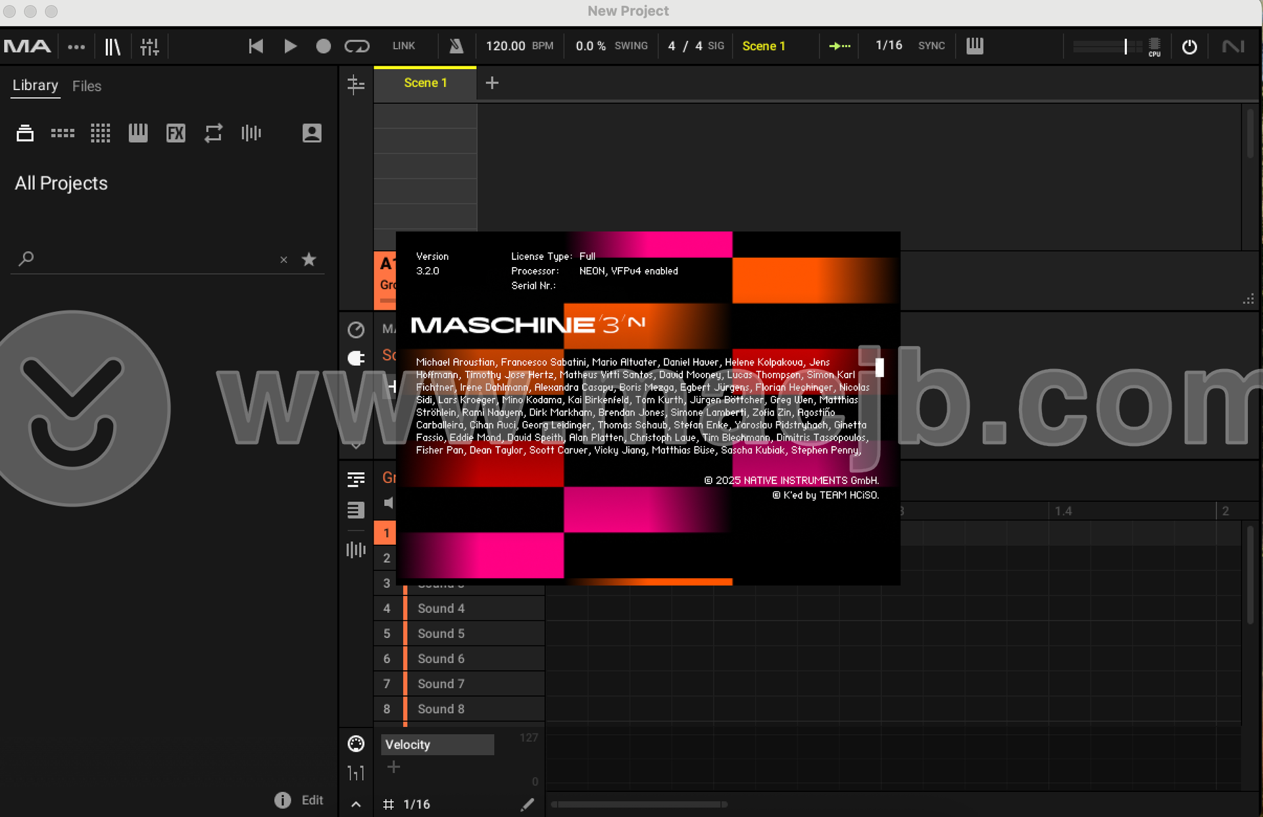Adjust the 0.0 % swing value
The height and width of the screenshot is (817, 1263).
[591, 46]
